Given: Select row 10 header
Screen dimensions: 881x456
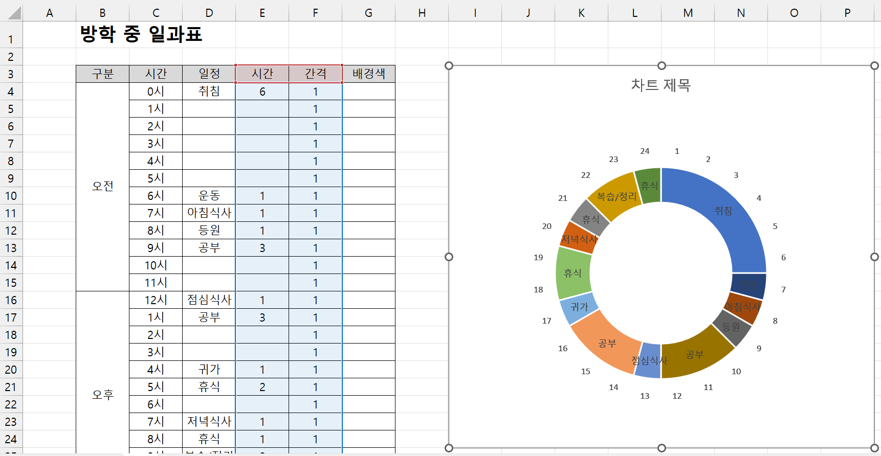Looking at the screenshot, I should pos(11,196).
